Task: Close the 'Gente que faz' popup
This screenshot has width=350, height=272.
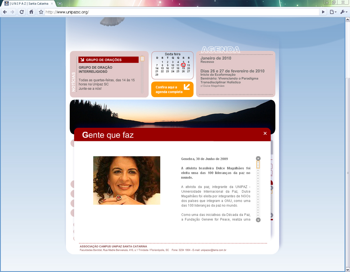Action: click(265, 133)
